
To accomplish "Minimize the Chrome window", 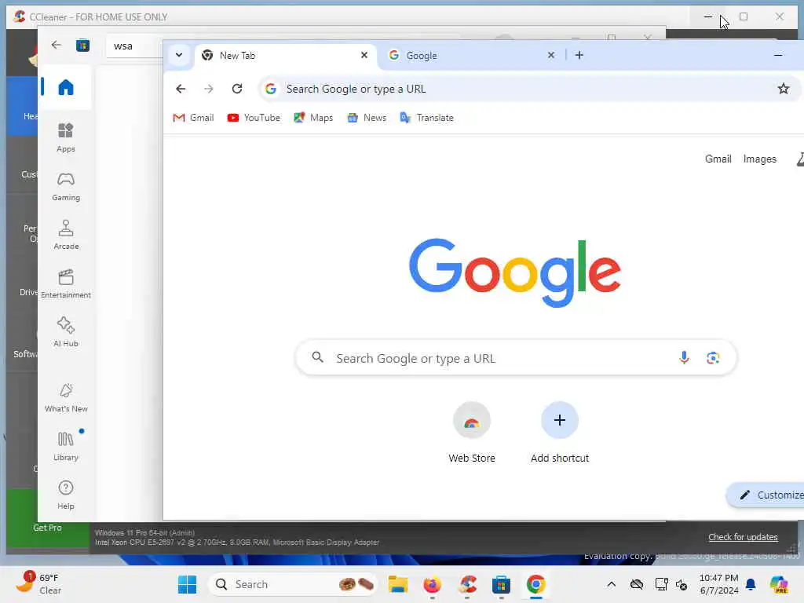I will [x=778, y=55].
